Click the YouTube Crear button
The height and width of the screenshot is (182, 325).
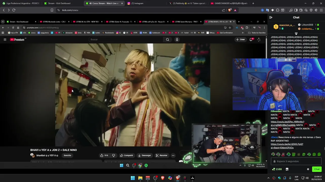(x=240, y=39)
